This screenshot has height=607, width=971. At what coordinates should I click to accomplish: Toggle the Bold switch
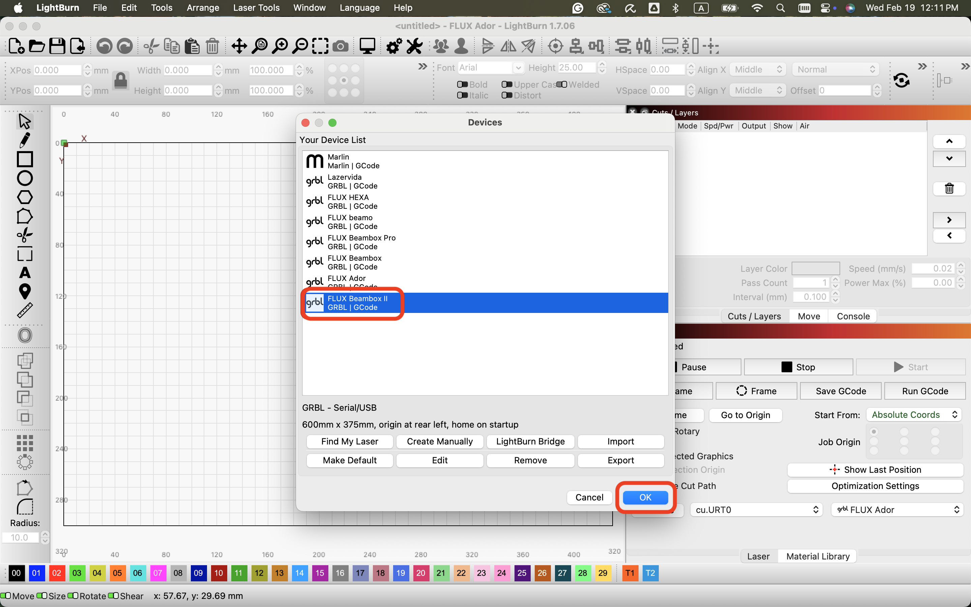coord(462,85)
